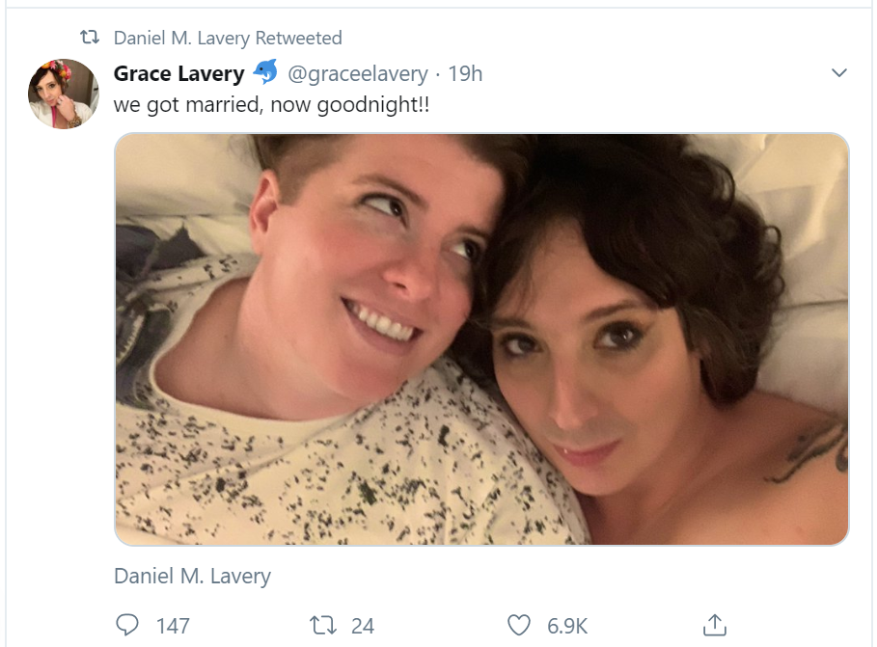This screenshot has height=647, width=877.
Task: Retweet using the retweet arrows icon
Action: point(322,626)
